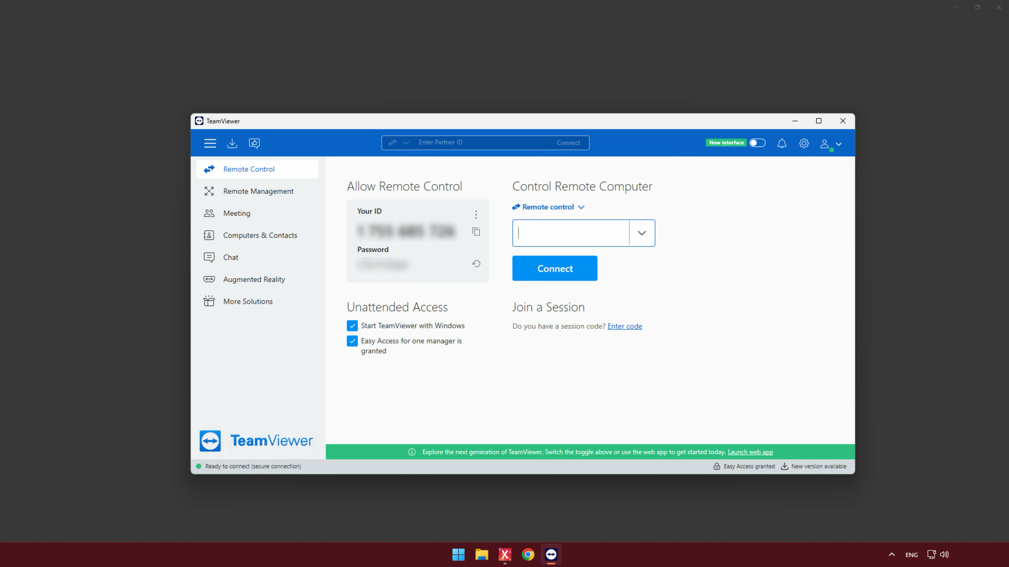This screenshot has width=1009, height=567.
Task: Click the blue Connect button
Action: tap(555, 269)
